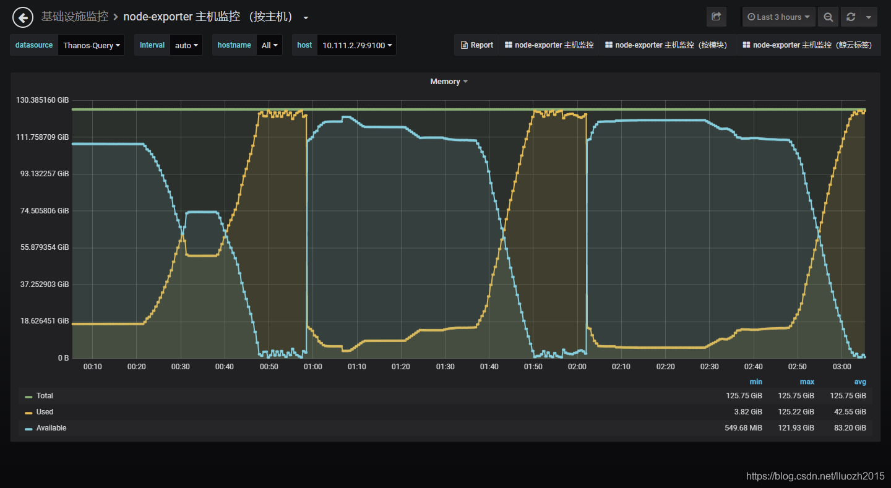Change the Interval auto dropdown
Image resolution: width=891 pixels, height=488 pixels.
click(186, 45)
